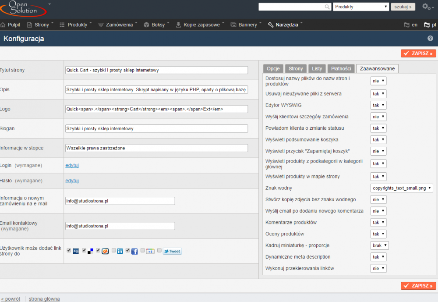Switch language to Polish flag
This screenshot has width=438, height=302.
tap(430, 25)
